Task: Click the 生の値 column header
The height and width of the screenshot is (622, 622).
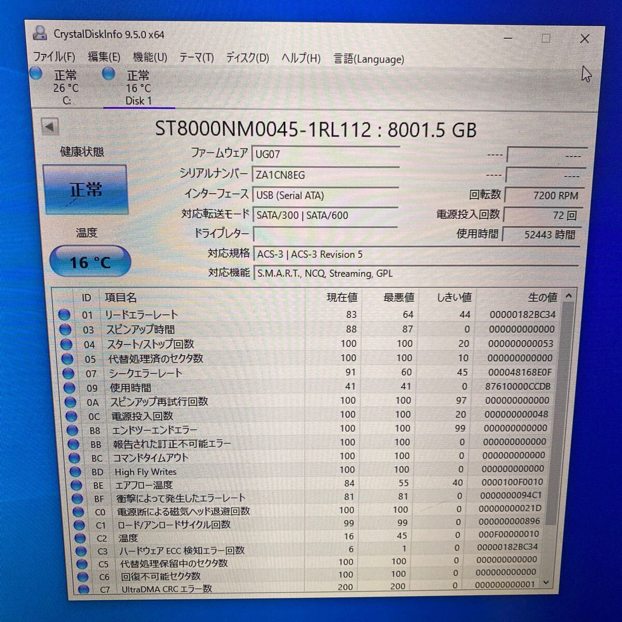Action: [x=542, y=297]
